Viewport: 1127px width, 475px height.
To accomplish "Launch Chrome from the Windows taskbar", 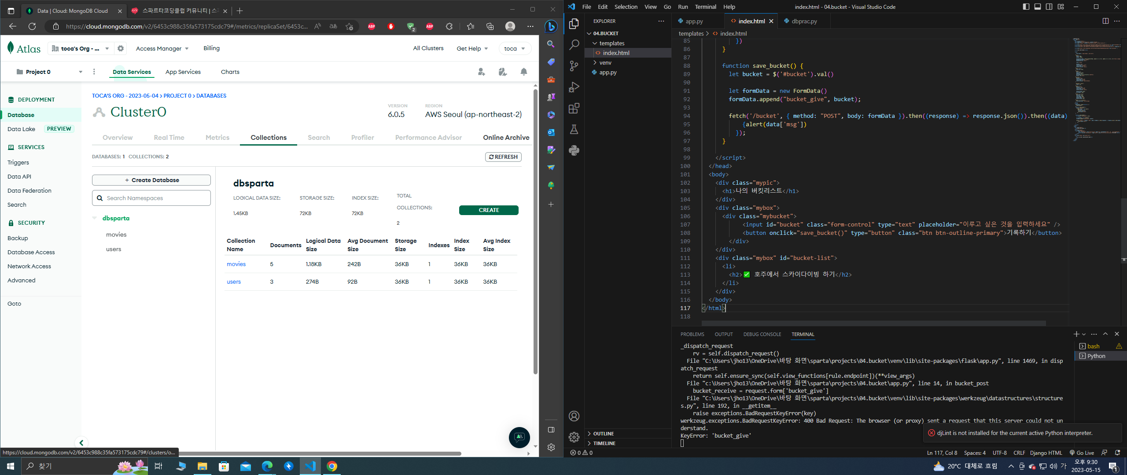I will (x=332, y=466).
